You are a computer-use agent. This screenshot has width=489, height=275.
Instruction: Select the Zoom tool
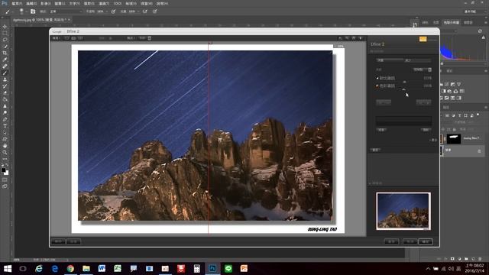[5, 152]
